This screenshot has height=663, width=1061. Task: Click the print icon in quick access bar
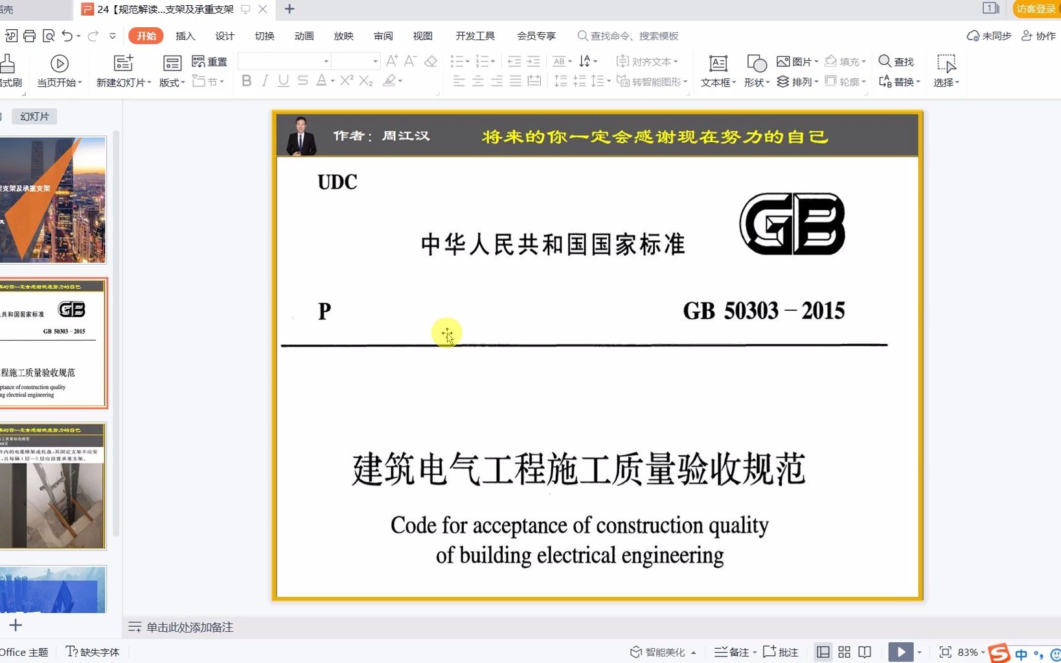coord(29,36)
